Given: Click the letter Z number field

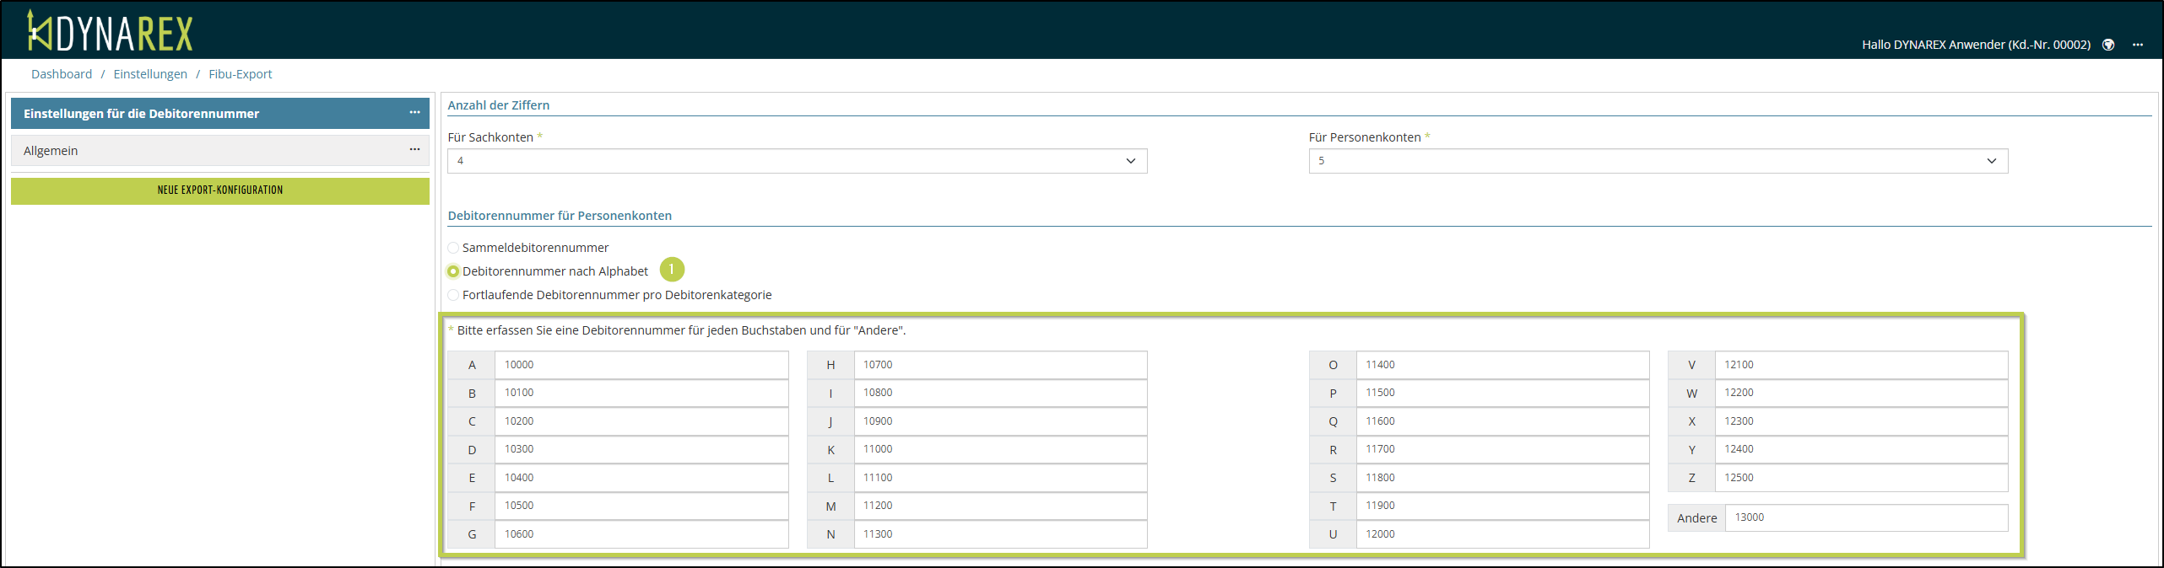Looking at the screenshot, I should coord(1861,478).
